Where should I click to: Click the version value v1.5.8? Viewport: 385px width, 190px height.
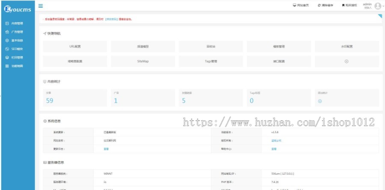point(275,132)
